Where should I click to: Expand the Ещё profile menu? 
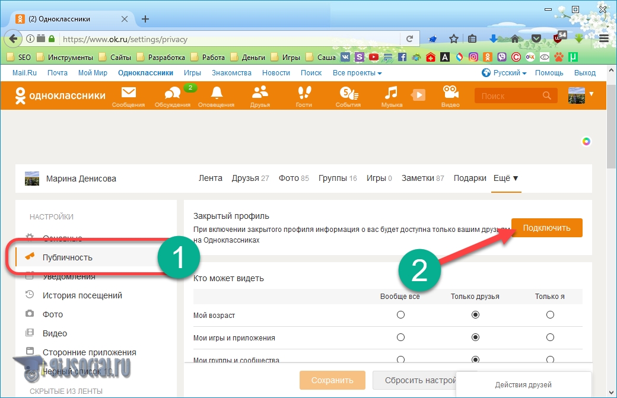[x=506, y=178]
